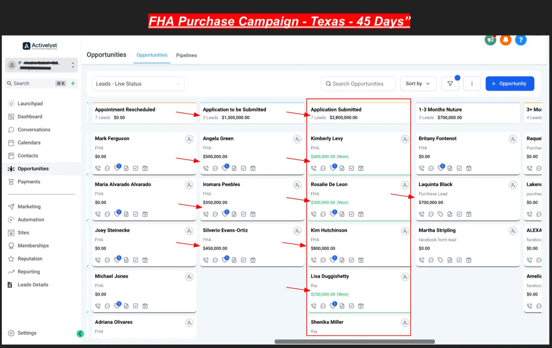Expand the Sort by dropdown
The width and height of the screenshot is (552, 348).
(418, 84)
